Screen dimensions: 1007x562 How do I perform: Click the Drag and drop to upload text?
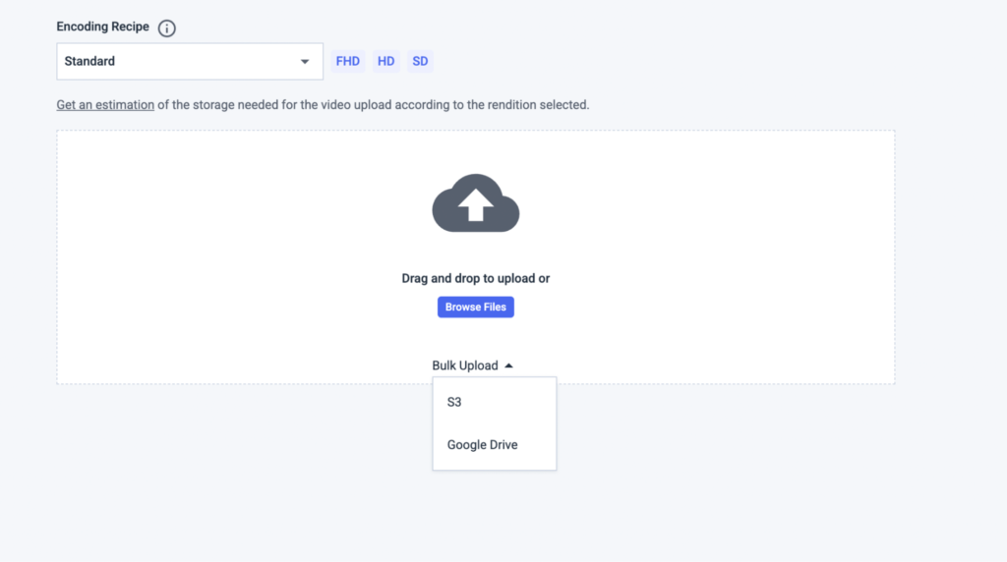point(476,279)
